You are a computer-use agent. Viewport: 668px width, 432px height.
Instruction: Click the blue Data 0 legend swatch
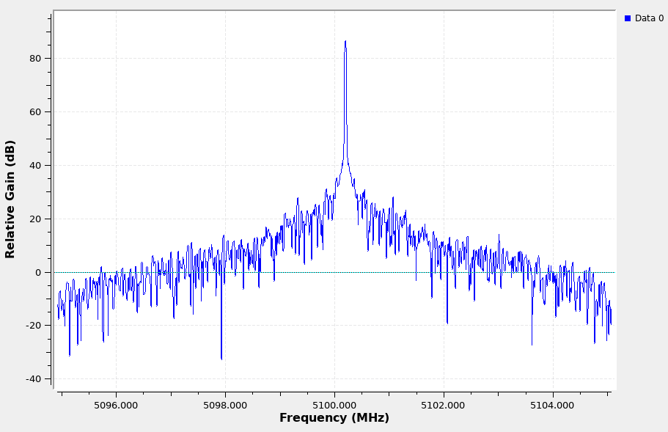628,18
